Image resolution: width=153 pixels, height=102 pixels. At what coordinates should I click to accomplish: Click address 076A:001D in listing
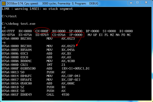pyautogui.click(x=10, y=87)
